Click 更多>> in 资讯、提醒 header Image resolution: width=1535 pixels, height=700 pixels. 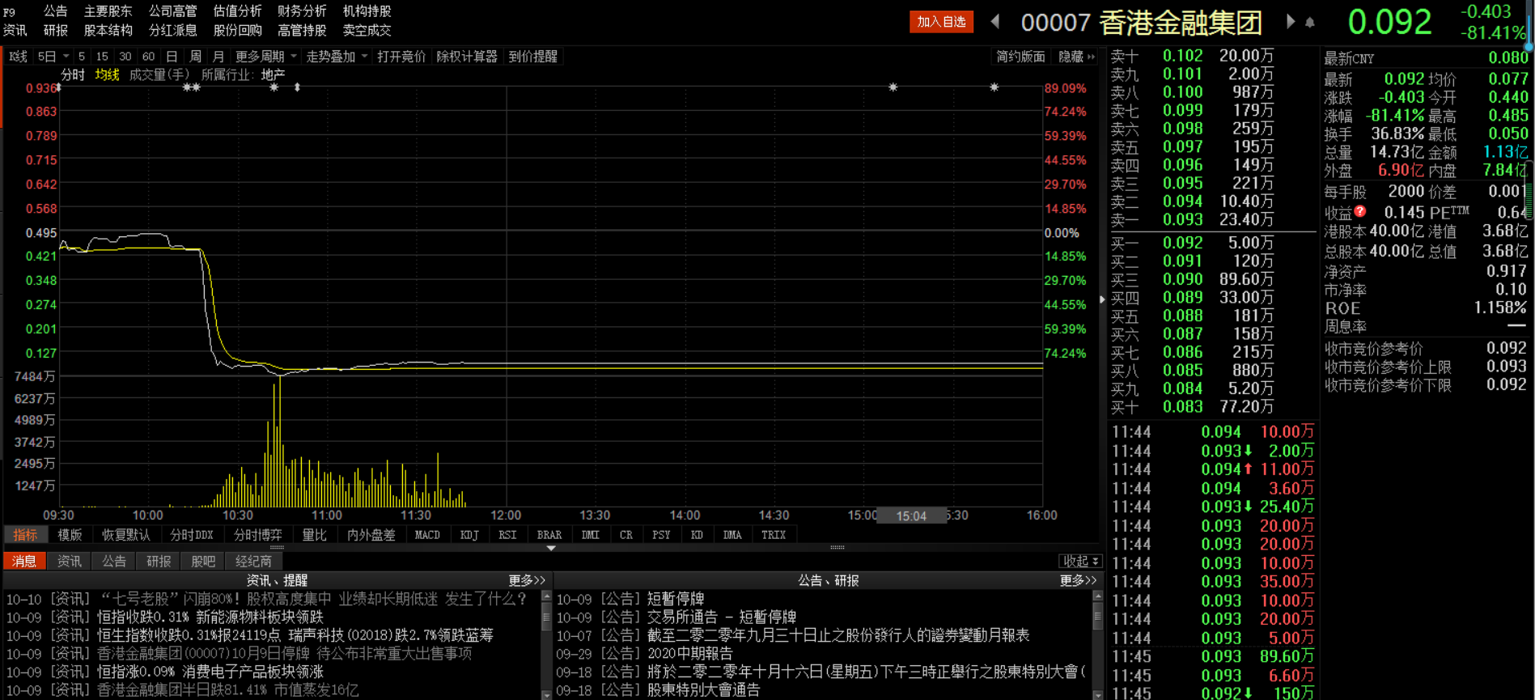[527, 580]
